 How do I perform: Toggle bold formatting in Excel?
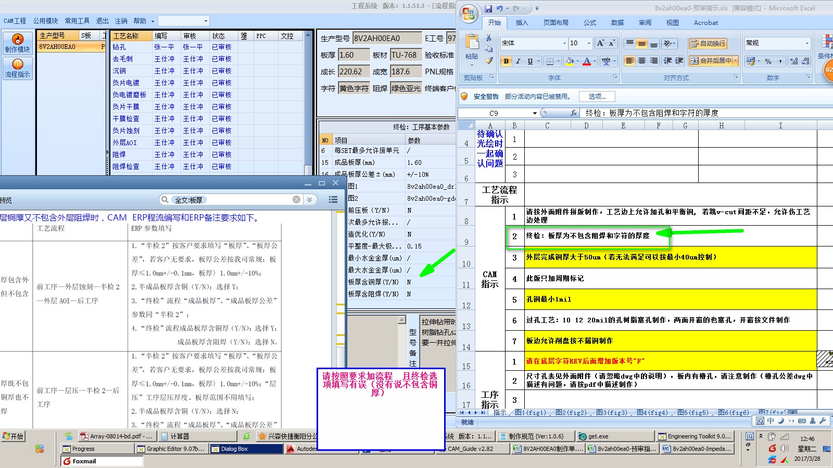click(506, 61)
